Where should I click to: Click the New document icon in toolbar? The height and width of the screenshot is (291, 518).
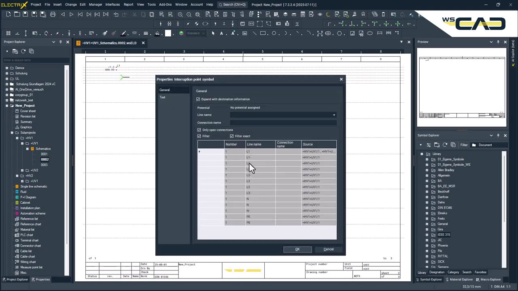(8, 14)
